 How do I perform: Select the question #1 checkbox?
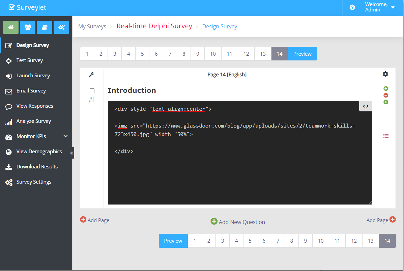(92, 91)
